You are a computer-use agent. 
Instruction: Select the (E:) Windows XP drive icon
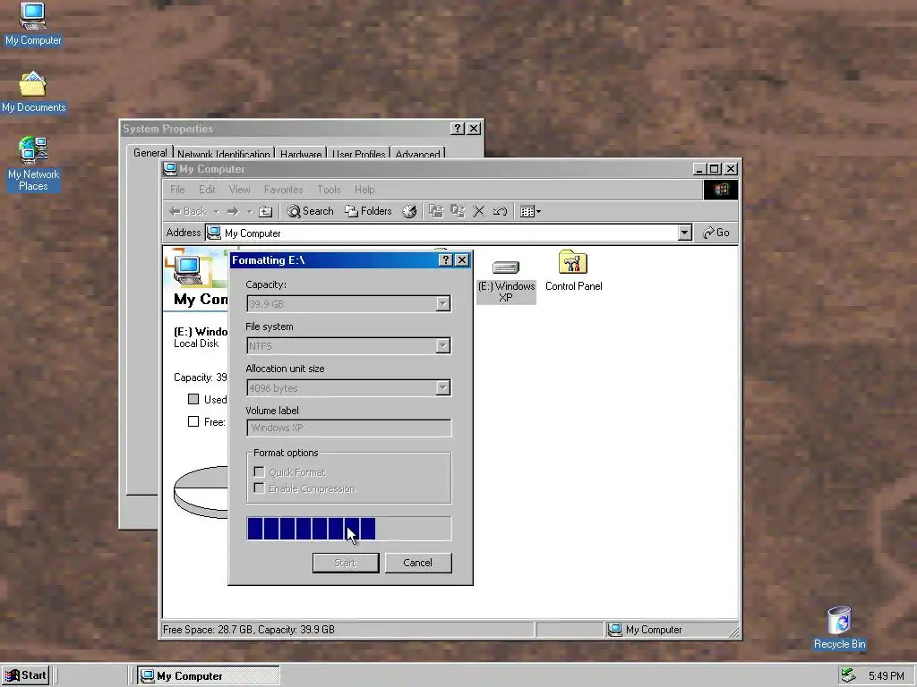pyautogui.click(x=506, y=281)
